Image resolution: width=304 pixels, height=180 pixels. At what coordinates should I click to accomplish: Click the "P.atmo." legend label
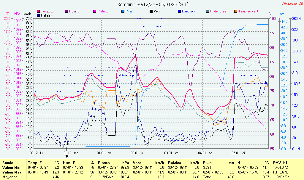[103, 11]
